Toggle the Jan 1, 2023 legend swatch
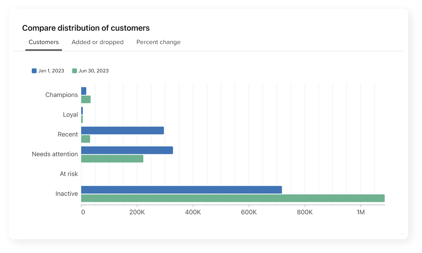Screen dimensions: 422x253 [x=34, y=71]
